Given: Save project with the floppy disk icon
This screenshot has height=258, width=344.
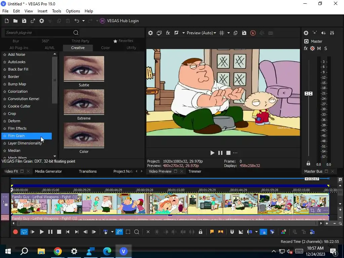Looking at the screenshot, I should (x=24, y=21).
